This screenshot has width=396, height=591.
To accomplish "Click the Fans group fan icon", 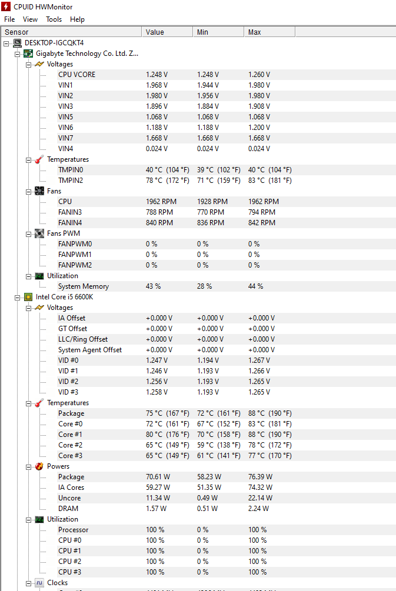I will 39,191.
